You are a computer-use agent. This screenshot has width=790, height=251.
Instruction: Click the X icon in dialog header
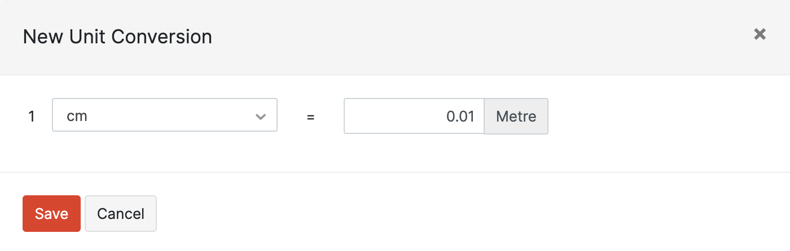[x=760, y=34]
